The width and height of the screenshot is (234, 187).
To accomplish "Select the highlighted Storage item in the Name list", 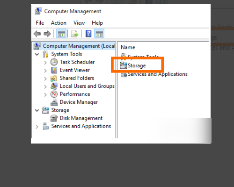I will point(137,65).
